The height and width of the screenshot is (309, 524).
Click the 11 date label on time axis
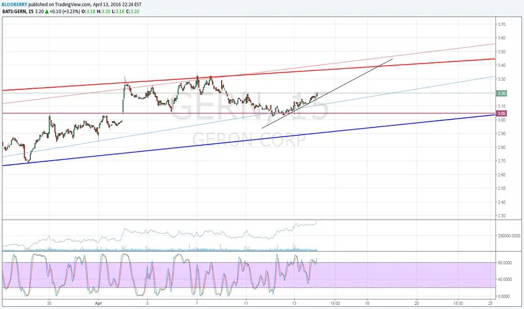click(x=246, y=303)
